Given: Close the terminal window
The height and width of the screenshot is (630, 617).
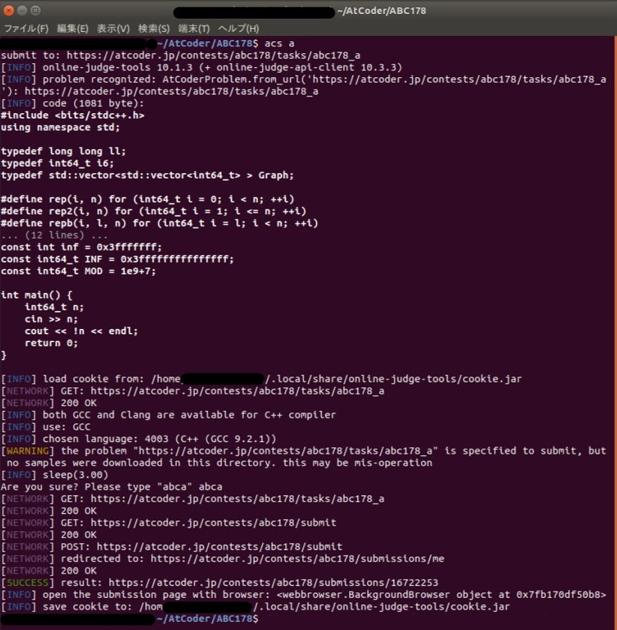Looking at the screenshot, I should [9, 11].
